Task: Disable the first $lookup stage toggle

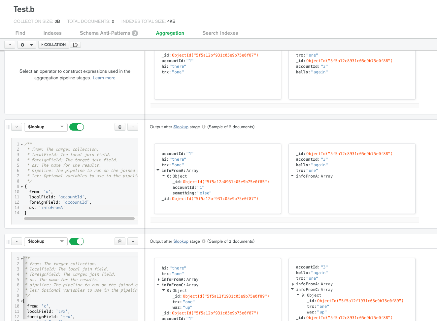Action: coord(77,127)
